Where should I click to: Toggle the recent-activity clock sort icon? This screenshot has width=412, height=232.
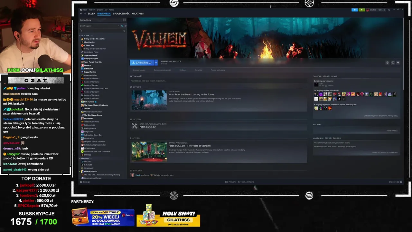(123, 26)
